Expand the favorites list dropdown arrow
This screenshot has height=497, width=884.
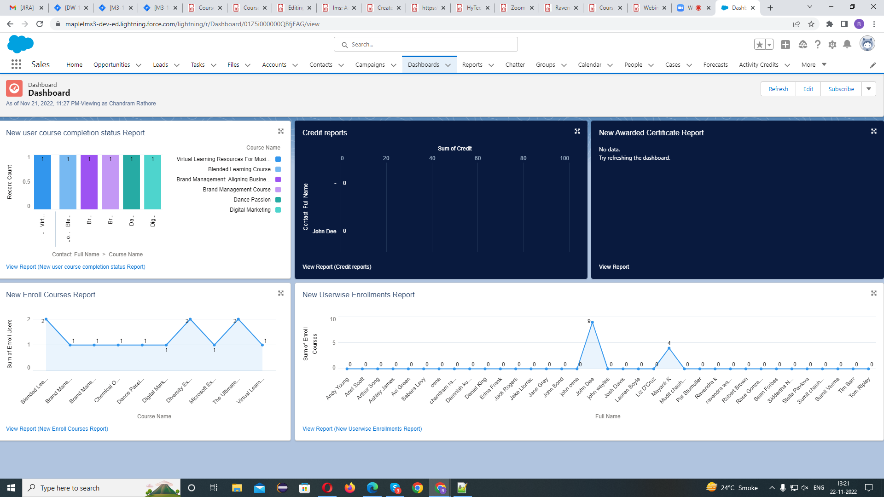point(769,45)
